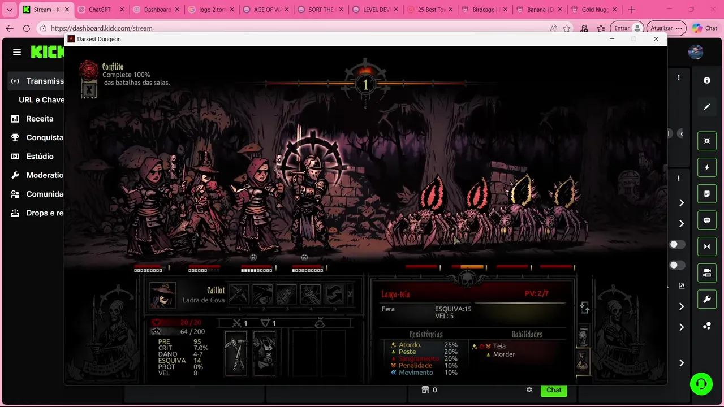Click the first empty trinket slot
The width and height of the screenshot is (724, 407).
[305, 353]
